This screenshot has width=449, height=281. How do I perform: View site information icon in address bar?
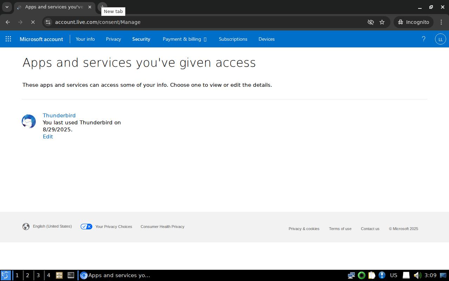click(48, 22)
